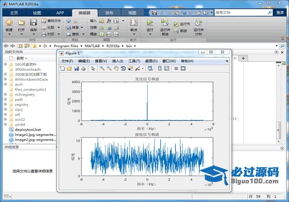Click Open File icon in Figure toolbar
Viewport: 289px width, 202px height.
(69, 69)
